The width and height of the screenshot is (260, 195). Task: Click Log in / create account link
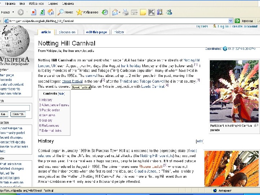(238, 26)
